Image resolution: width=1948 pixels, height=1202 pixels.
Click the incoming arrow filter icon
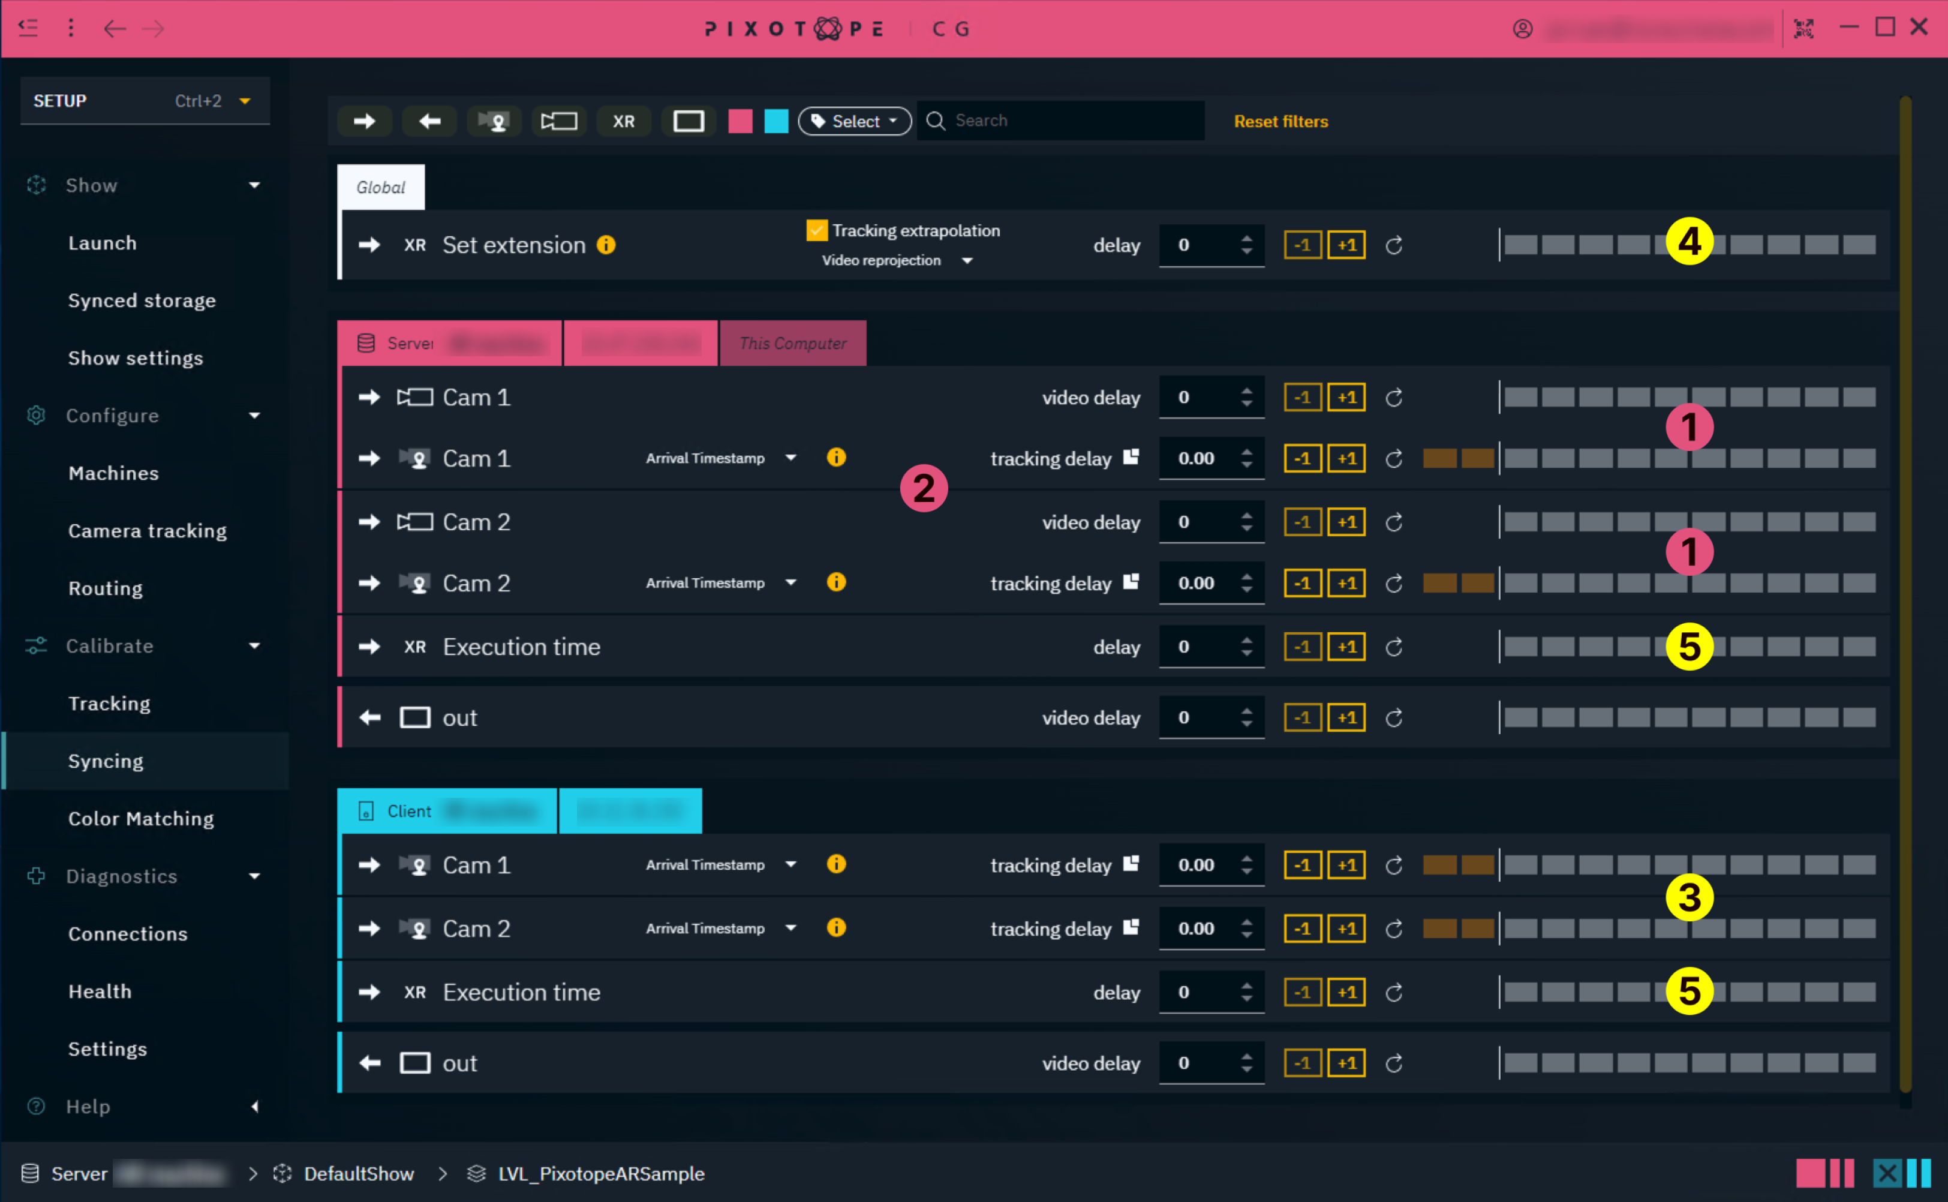tap(364, 121)
